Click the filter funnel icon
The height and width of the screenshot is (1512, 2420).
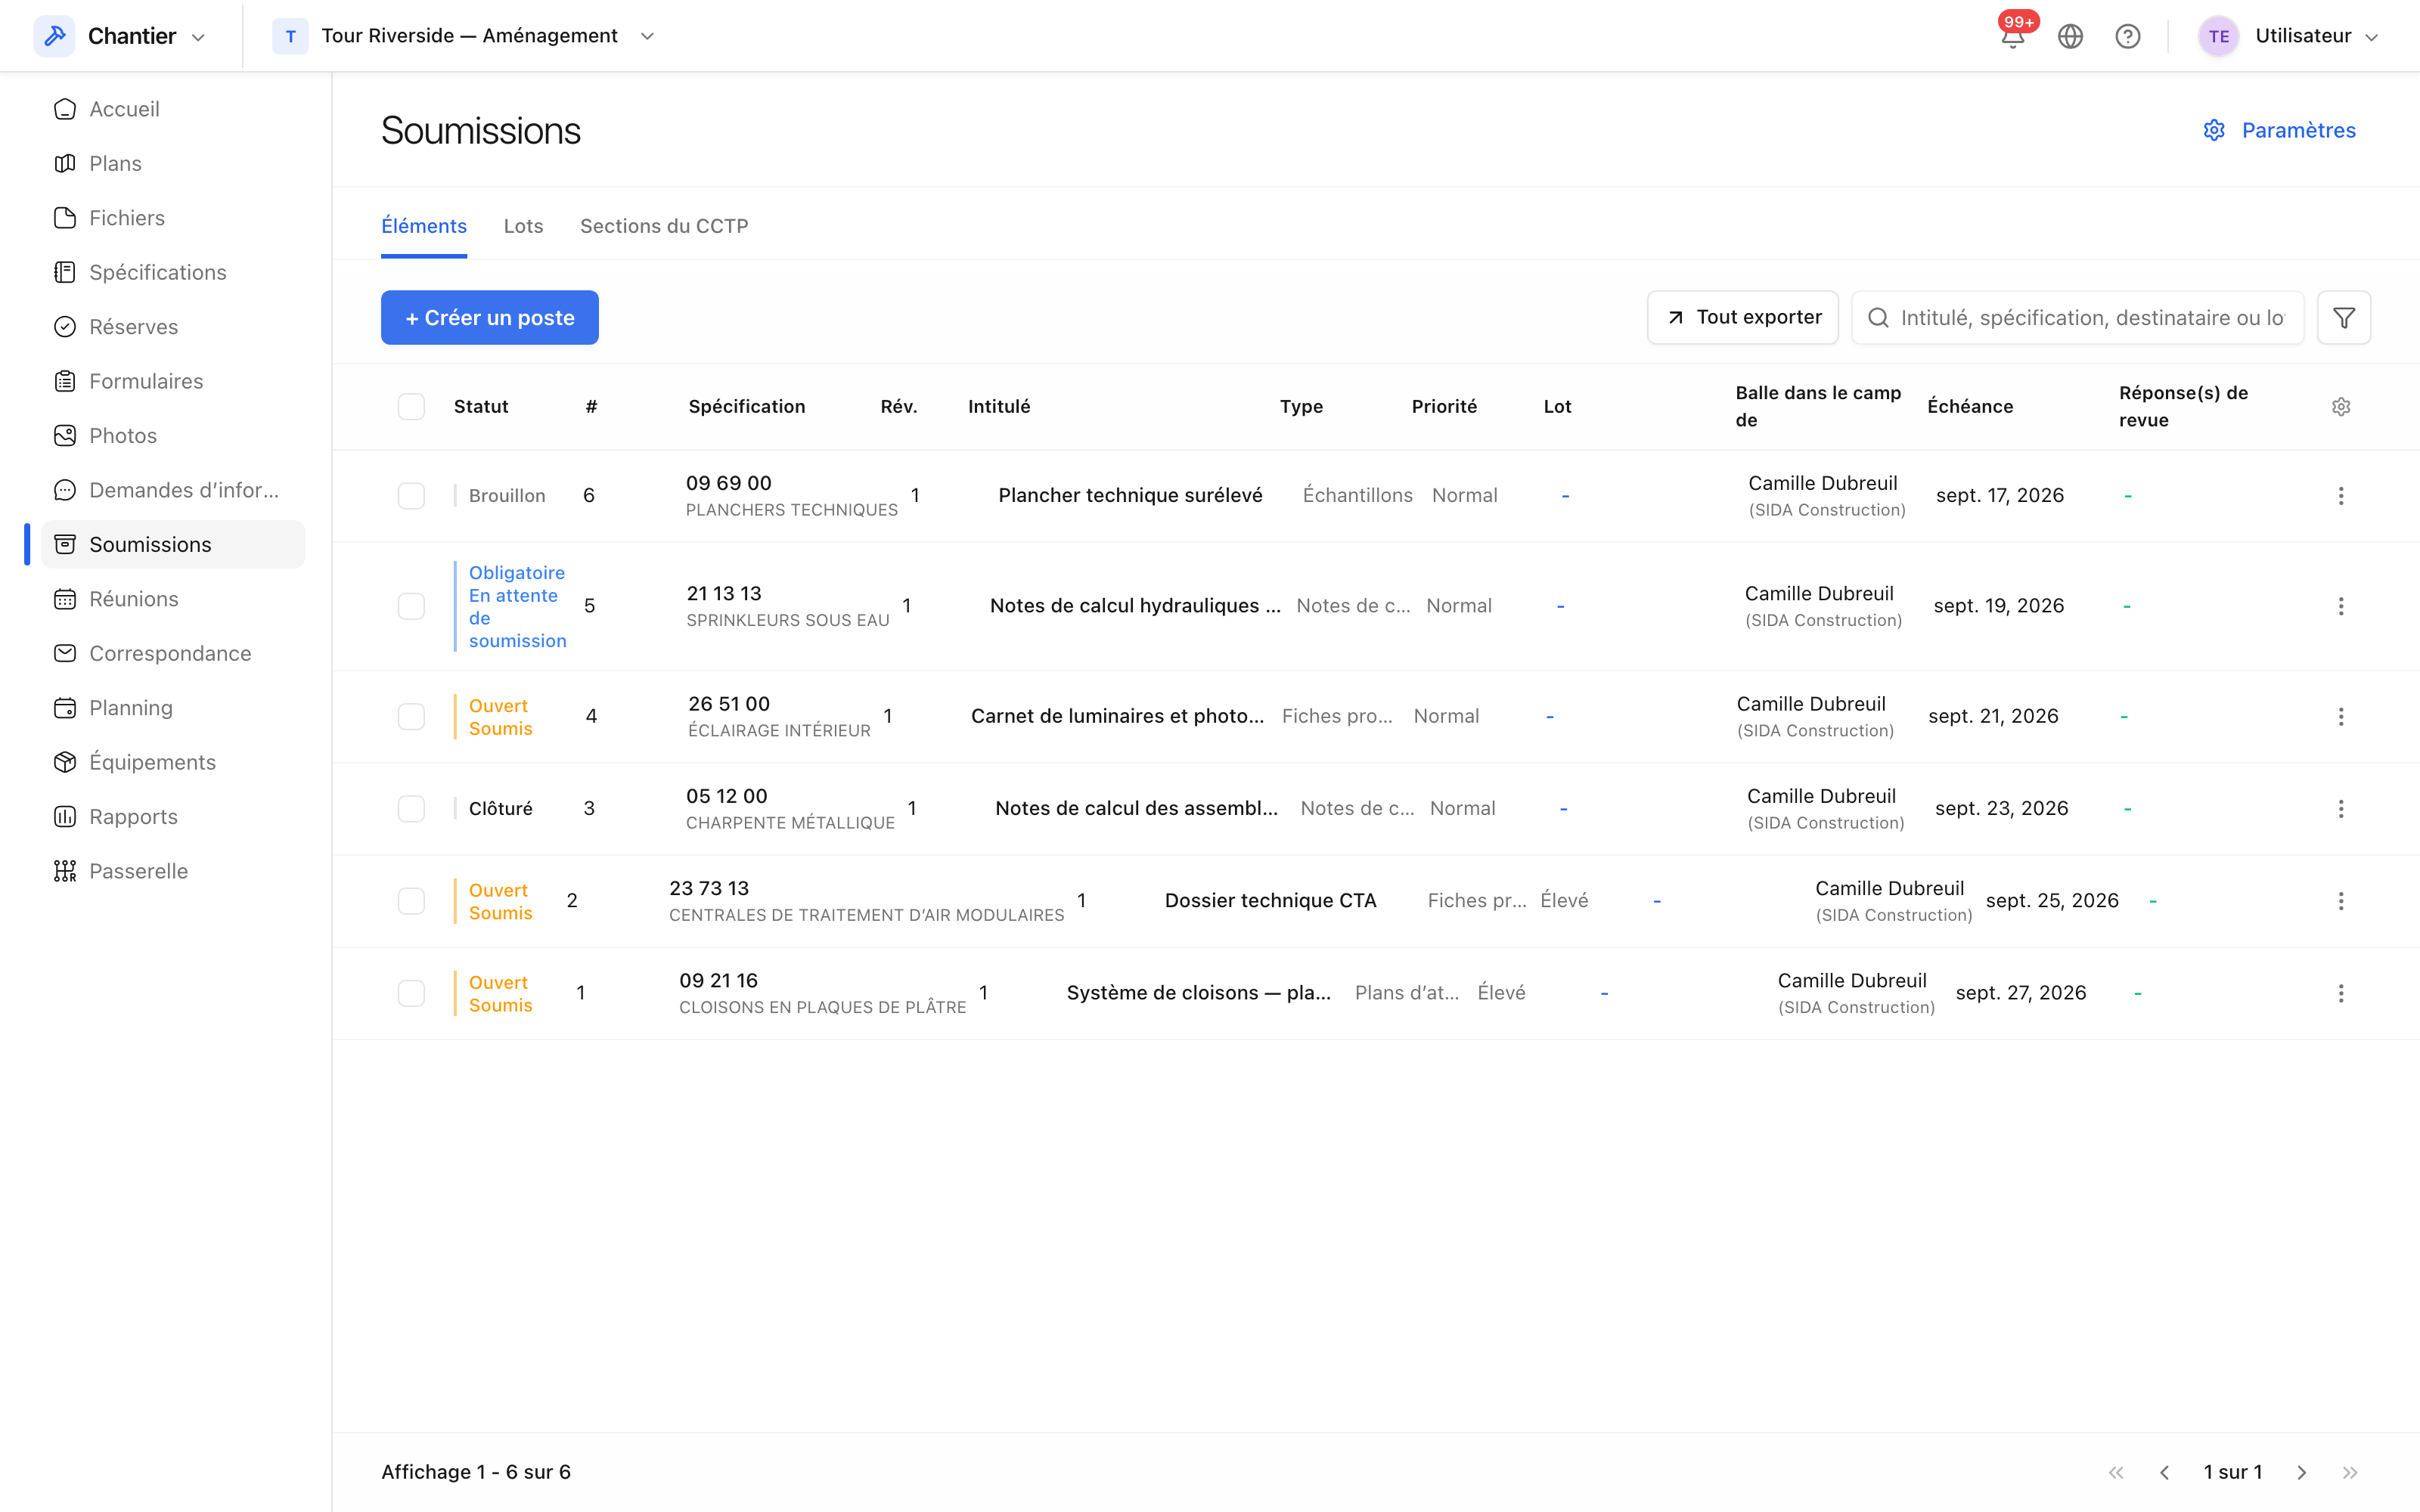(2343, 318)
